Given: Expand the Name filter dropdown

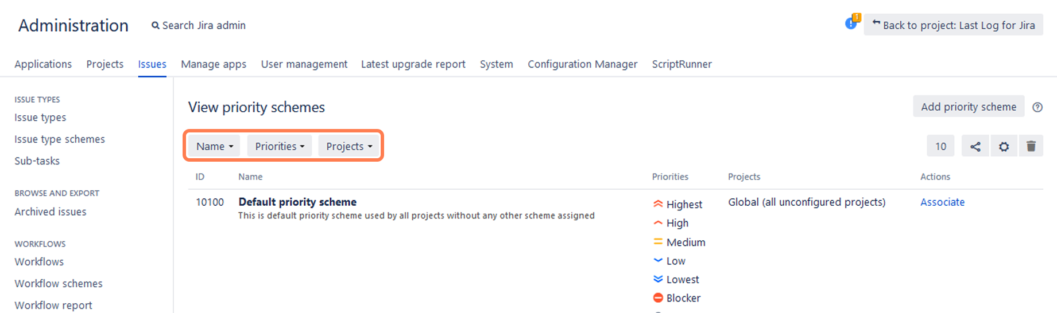Looking at the screenshot, I should coord(215,146).
